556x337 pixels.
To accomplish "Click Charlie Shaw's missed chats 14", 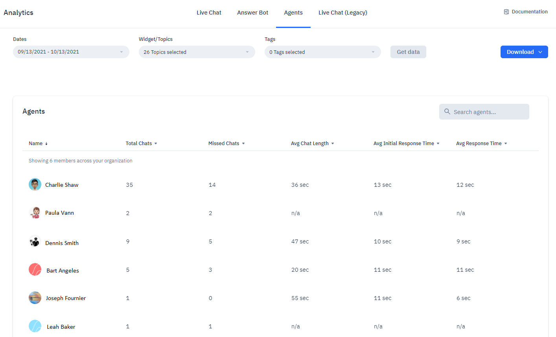I will [x=212, y=185].
